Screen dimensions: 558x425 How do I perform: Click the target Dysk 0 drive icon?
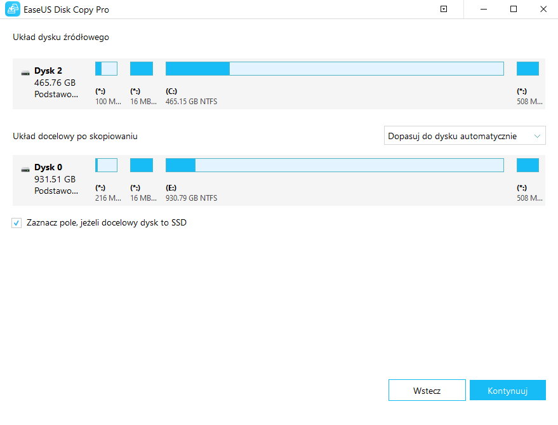tap(25, 169)
